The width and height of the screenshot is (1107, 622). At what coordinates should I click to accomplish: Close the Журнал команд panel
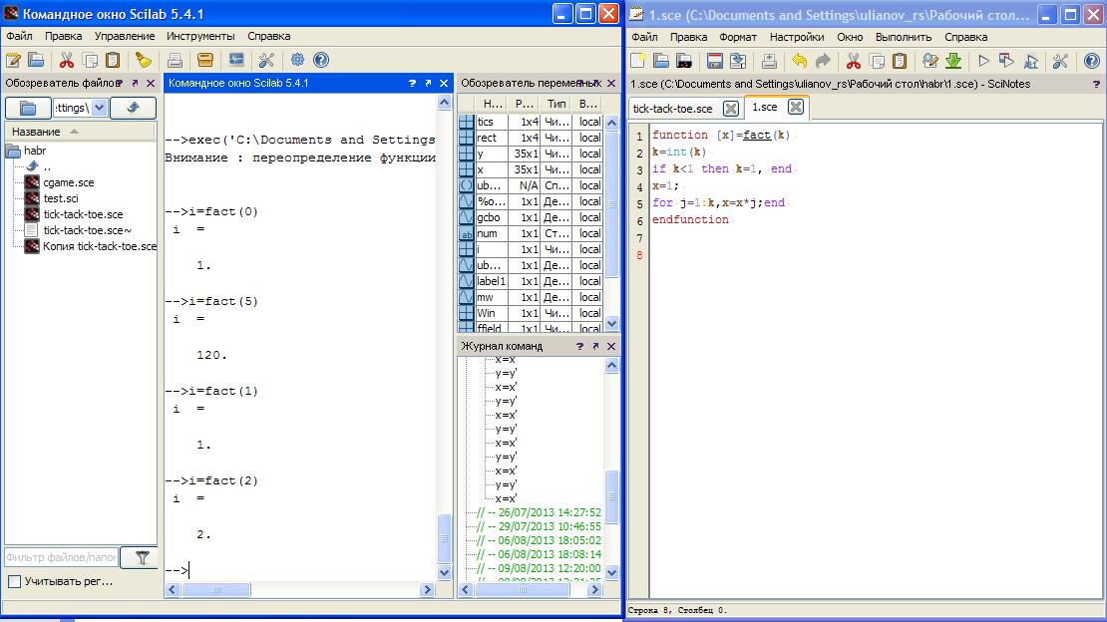611,346
